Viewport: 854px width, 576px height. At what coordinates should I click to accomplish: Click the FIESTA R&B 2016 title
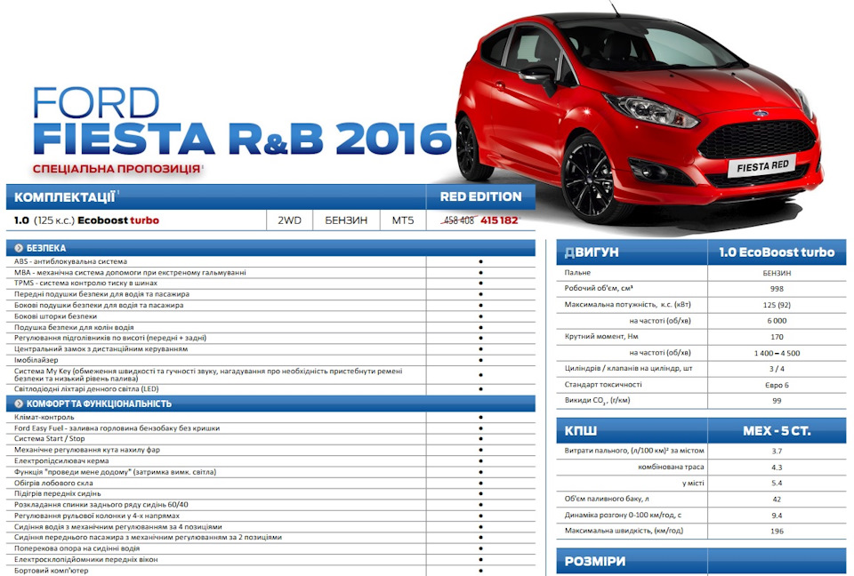coord(242,139)
